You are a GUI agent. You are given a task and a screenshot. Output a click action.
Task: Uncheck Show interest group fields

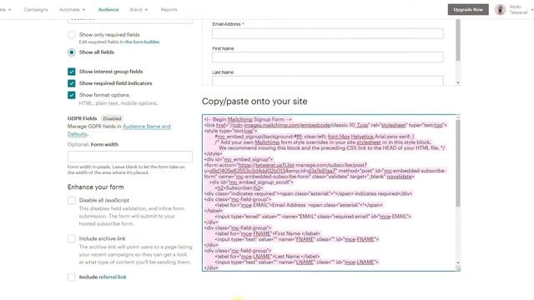click(72, 72)
